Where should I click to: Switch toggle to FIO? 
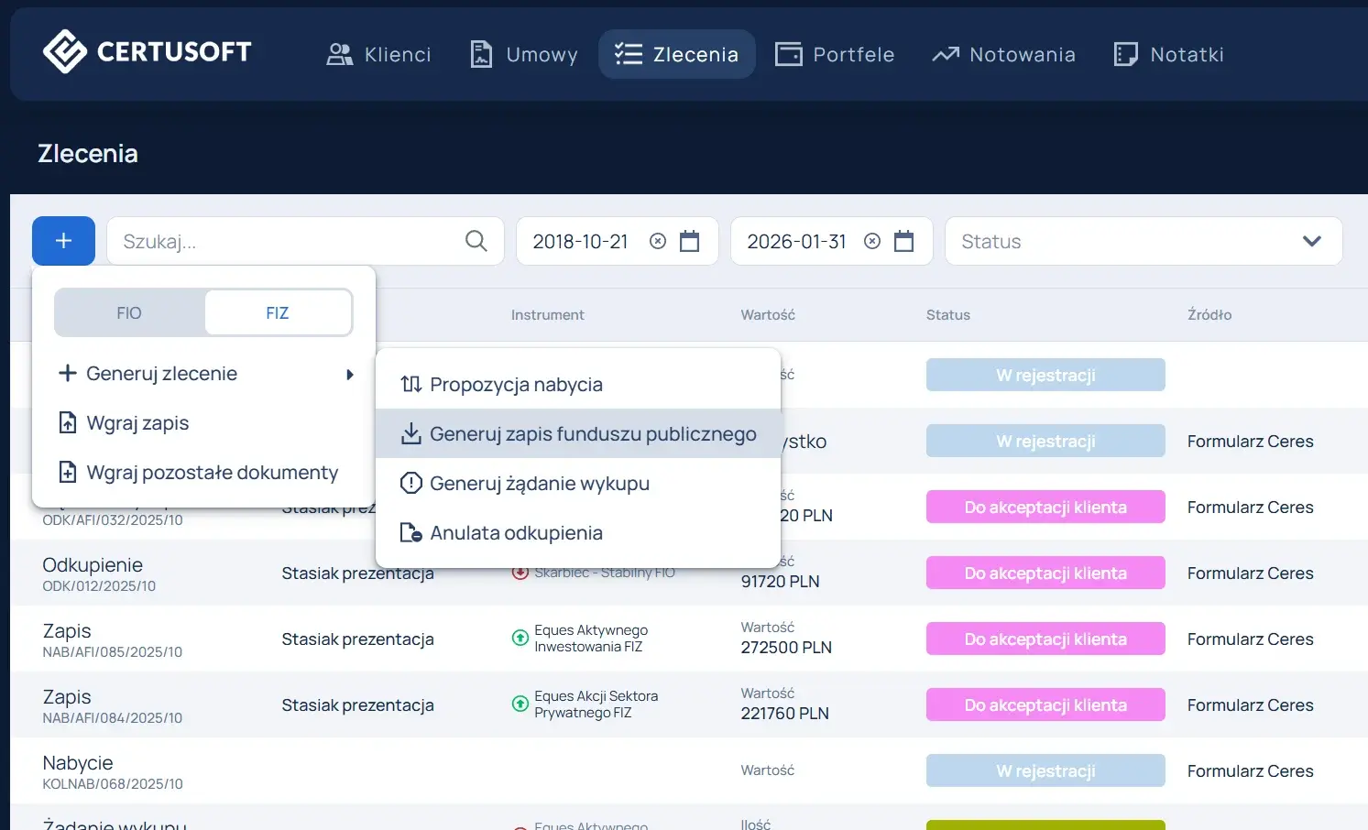(129, 313)
